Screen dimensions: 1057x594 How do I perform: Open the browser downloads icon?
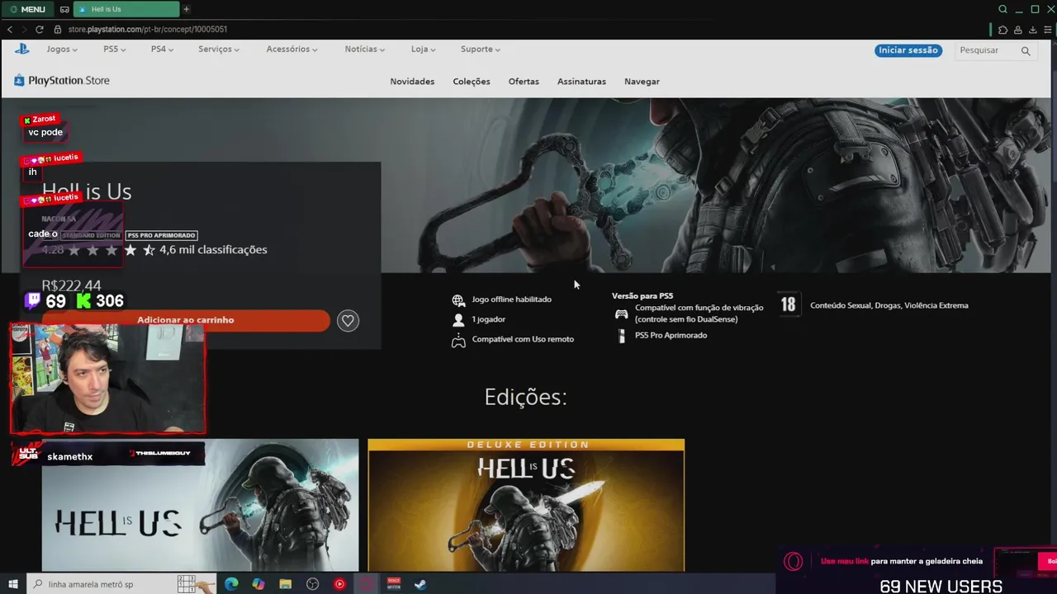(1032, 30)
